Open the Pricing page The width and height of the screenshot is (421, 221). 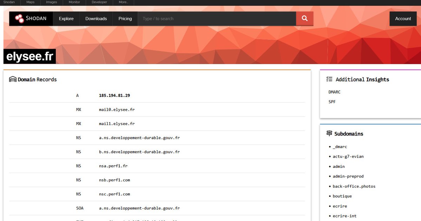point(125,19)
